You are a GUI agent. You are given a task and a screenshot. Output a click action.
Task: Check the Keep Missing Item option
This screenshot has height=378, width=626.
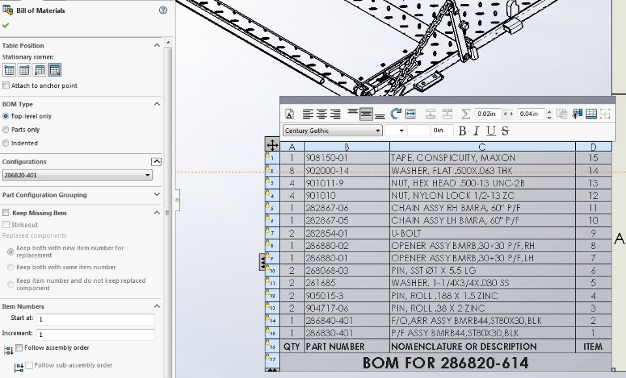point(6,212)
